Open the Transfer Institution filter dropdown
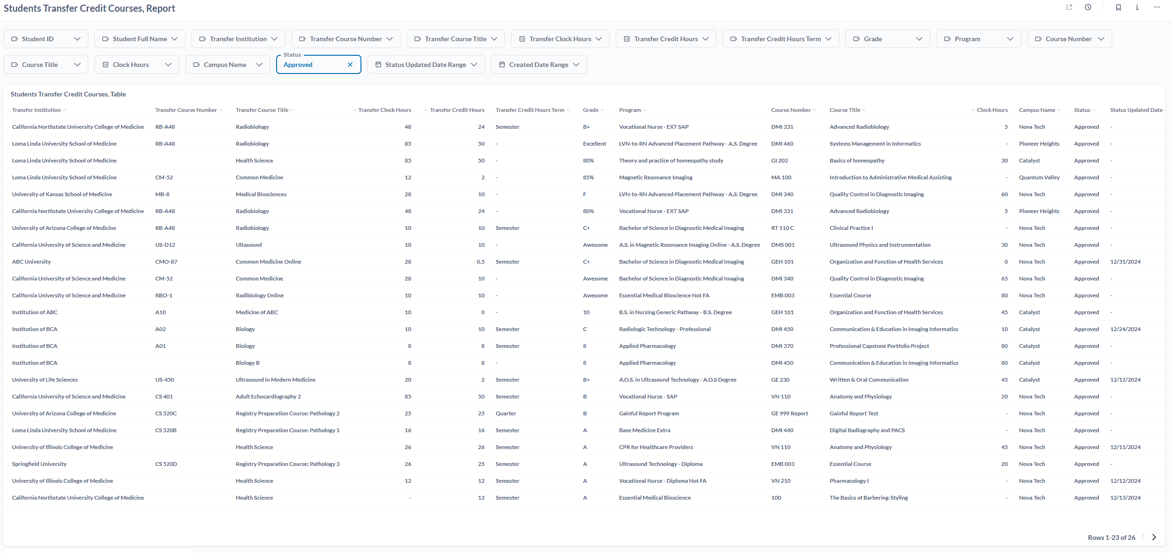This screenshot has height=553, width=1171. pyautogui.click(x=274, y=39)
